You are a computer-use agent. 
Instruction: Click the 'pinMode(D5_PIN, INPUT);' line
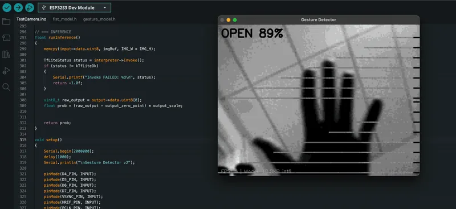coord(70,179)
